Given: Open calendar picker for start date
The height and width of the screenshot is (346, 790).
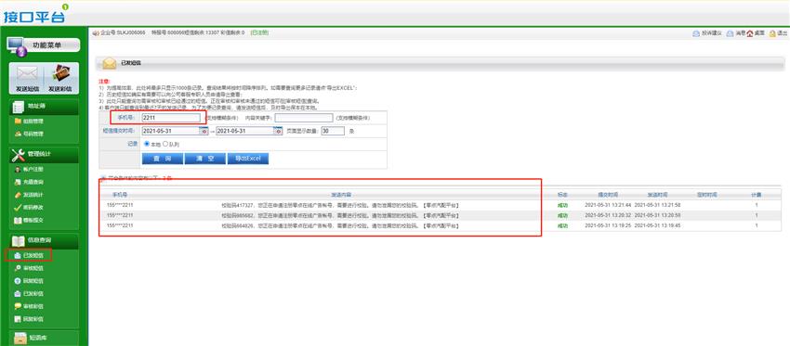Looking at the screenshot, I should [x=204, y=131].
